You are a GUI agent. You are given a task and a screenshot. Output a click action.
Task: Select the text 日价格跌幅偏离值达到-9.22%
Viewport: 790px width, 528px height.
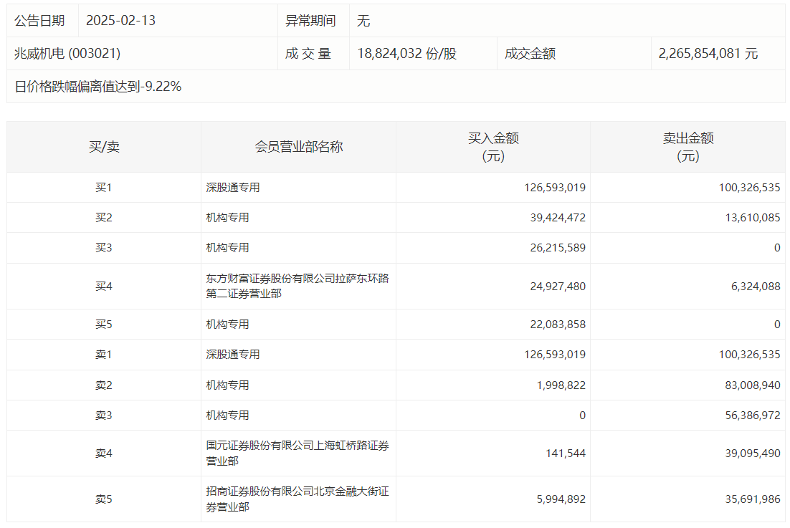(97, 87)
